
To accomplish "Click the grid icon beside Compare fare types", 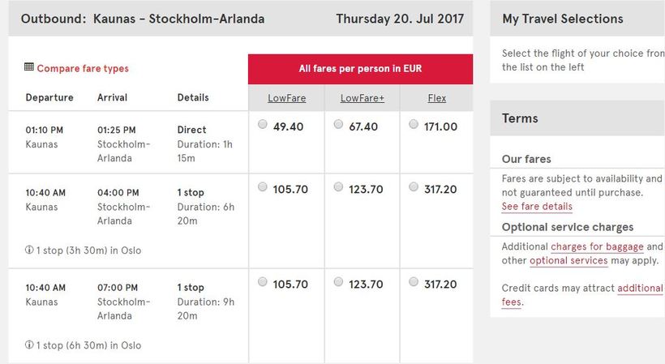I will tap(29, 68).
